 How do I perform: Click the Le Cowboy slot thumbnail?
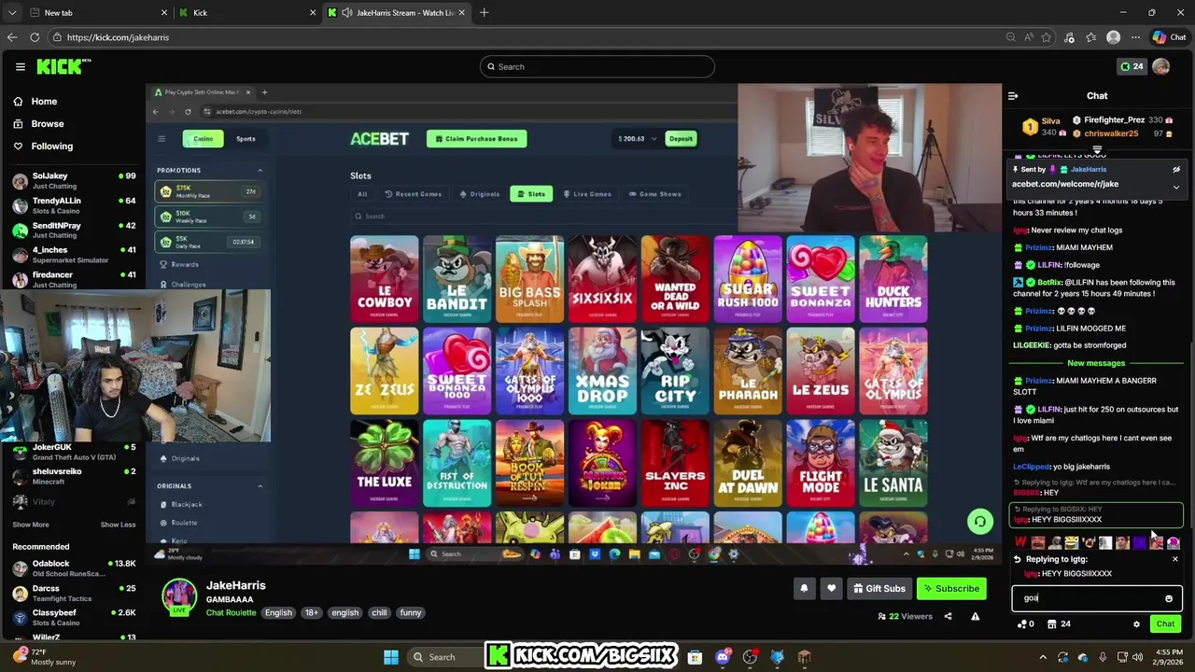385,278
